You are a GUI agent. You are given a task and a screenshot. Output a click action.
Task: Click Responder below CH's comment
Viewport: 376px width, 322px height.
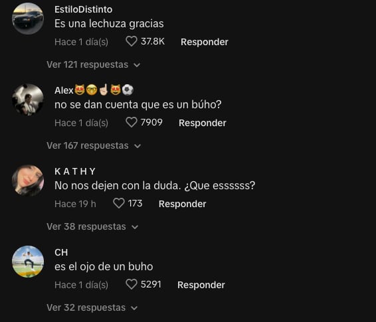(201, 285)
